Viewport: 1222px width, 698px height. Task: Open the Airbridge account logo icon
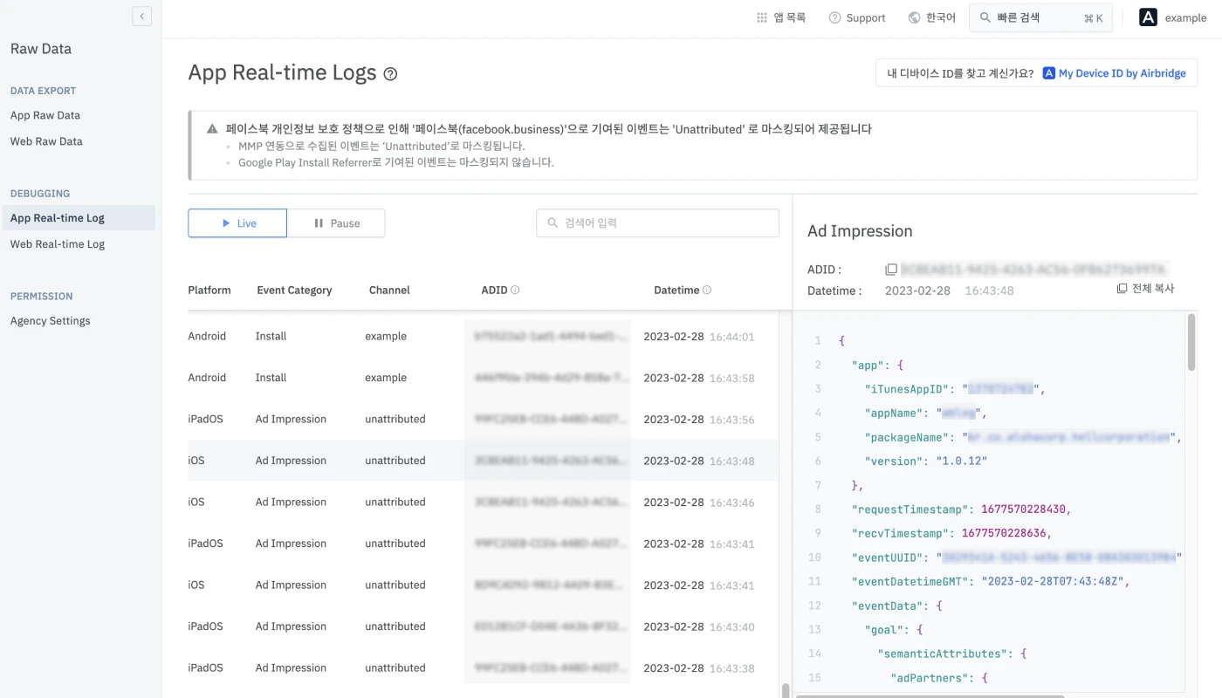1149,17
